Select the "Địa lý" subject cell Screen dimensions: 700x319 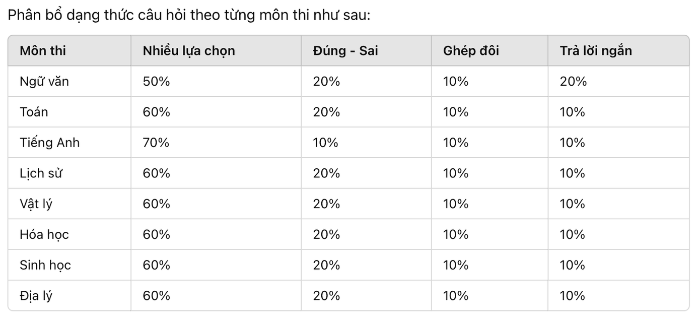36,296
